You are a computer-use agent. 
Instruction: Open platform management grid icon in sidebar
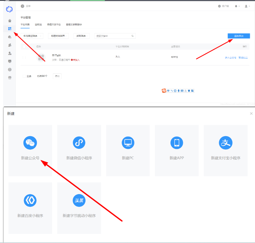click(10, 29)
